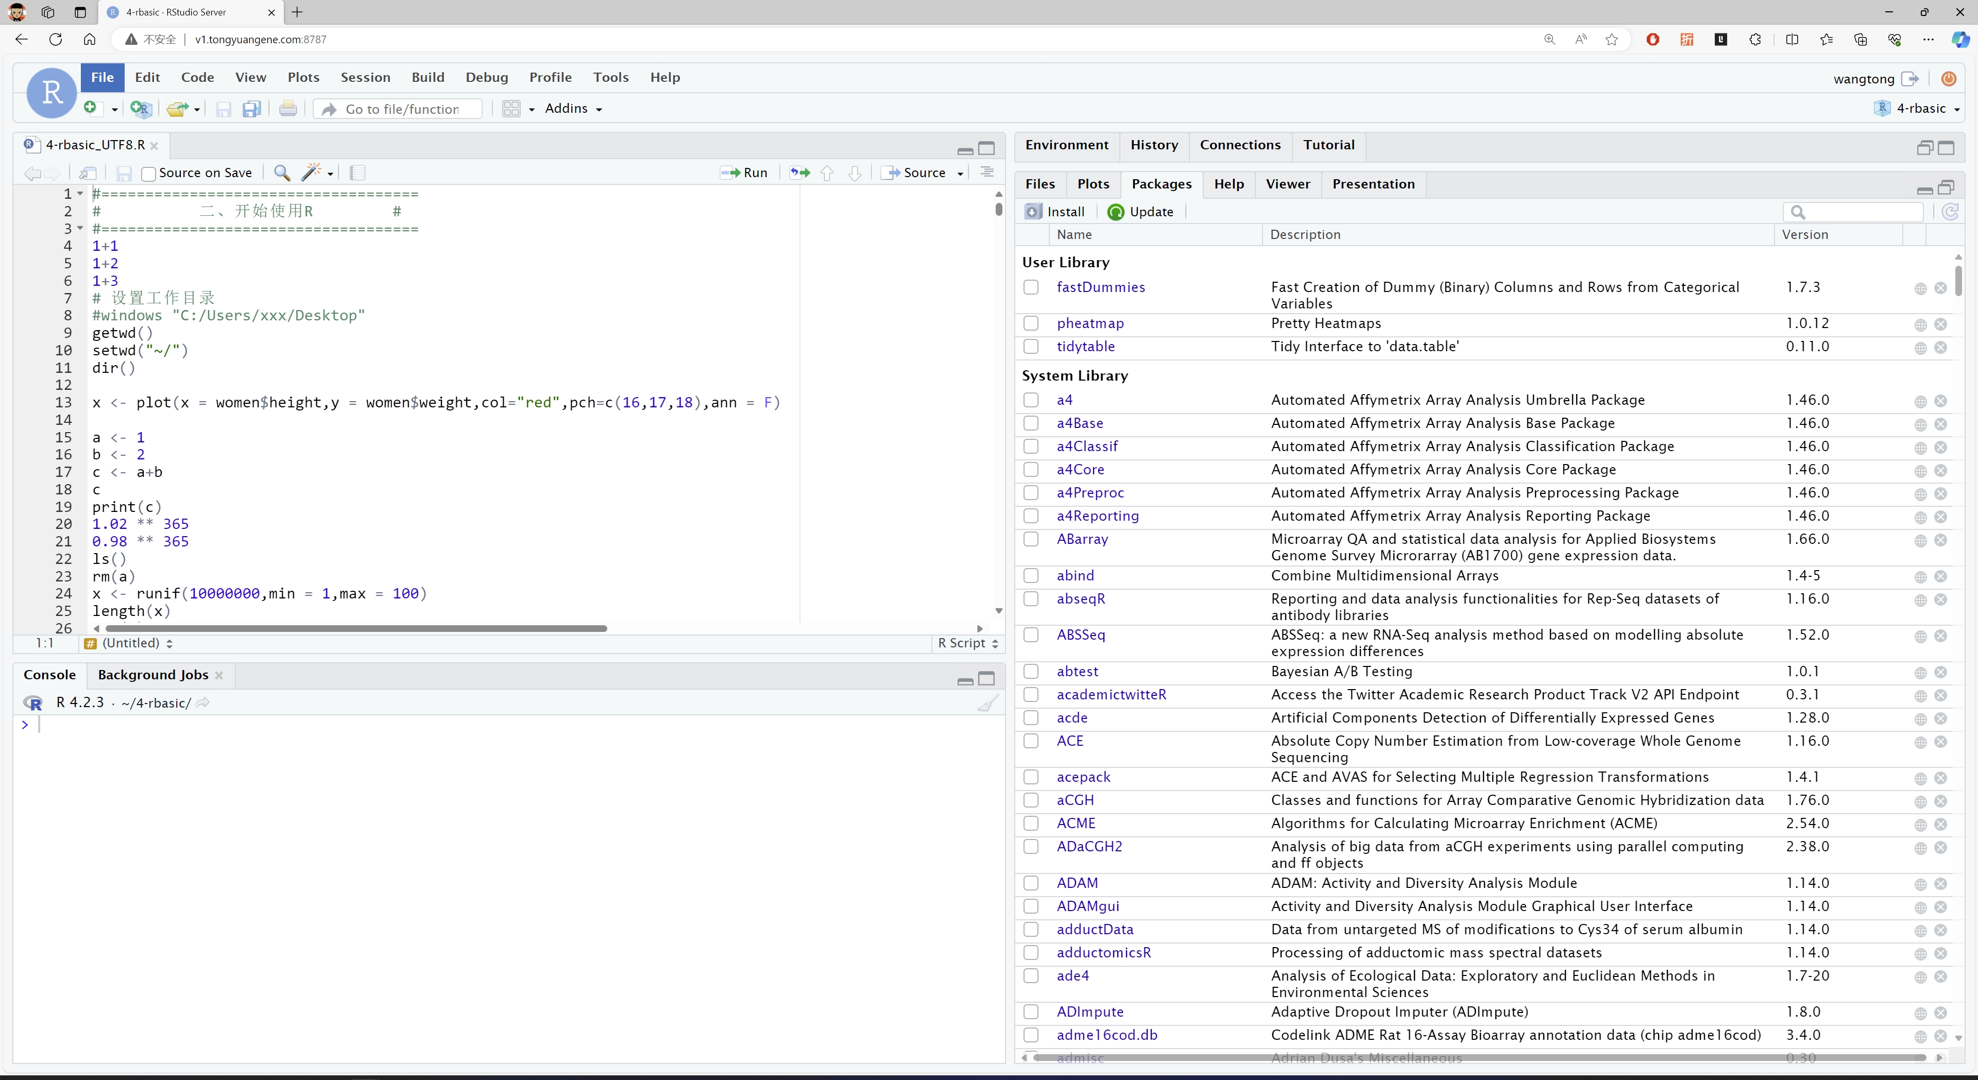
Task: Click the Update packages button
Action: 1141,212
